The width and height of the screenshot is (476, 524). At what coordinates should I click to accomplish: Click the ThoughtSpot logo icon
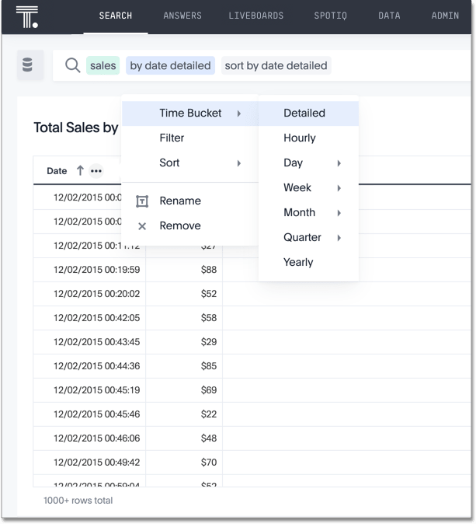pos(26,16)
